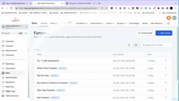
Task: Open browser extensions puzzle icon
Action: pyautogui.click(x=159, y=8)
